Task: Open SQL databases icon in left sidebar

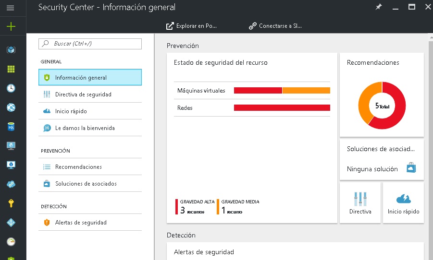Action: (x=11, y=127)
